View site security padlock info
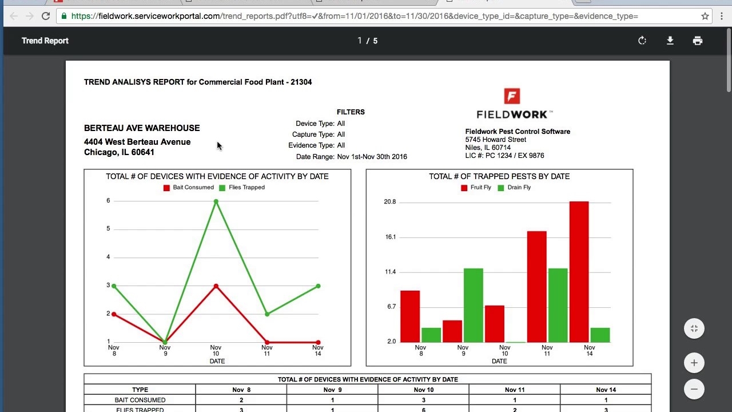Viewport: 732px width, 412px height. [63, 16]
